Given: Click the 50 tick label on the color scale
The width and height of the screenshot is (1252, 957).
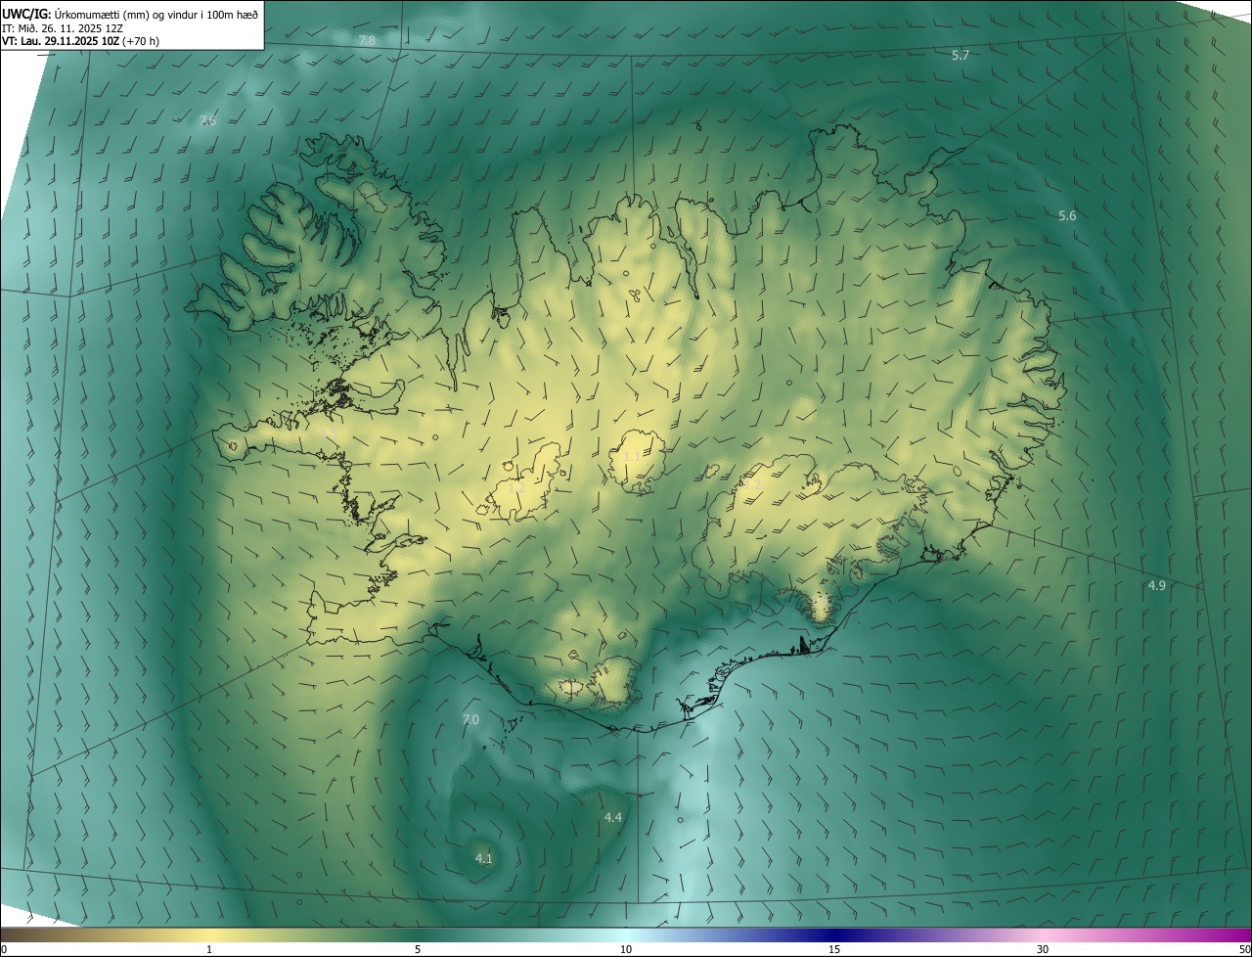Looking at the screenshot, I should tap(1244, 950).
